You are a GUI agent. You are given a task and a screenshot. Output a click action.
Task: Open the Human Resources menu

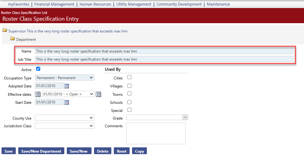[95, 4]
